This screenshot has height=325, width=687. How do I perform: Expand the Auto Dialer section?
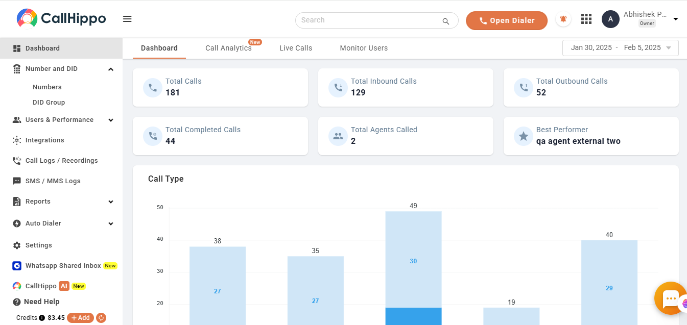(111, 223)
